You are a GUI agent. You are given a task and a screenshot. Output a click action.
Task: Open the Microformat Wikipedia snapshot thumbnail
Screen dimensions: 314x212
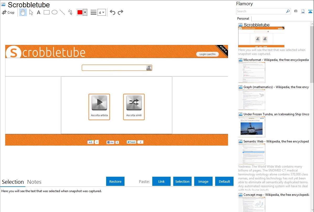(252, 72)
